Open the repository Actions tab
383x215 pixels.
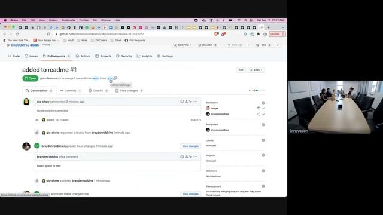(x=83, y=56)
